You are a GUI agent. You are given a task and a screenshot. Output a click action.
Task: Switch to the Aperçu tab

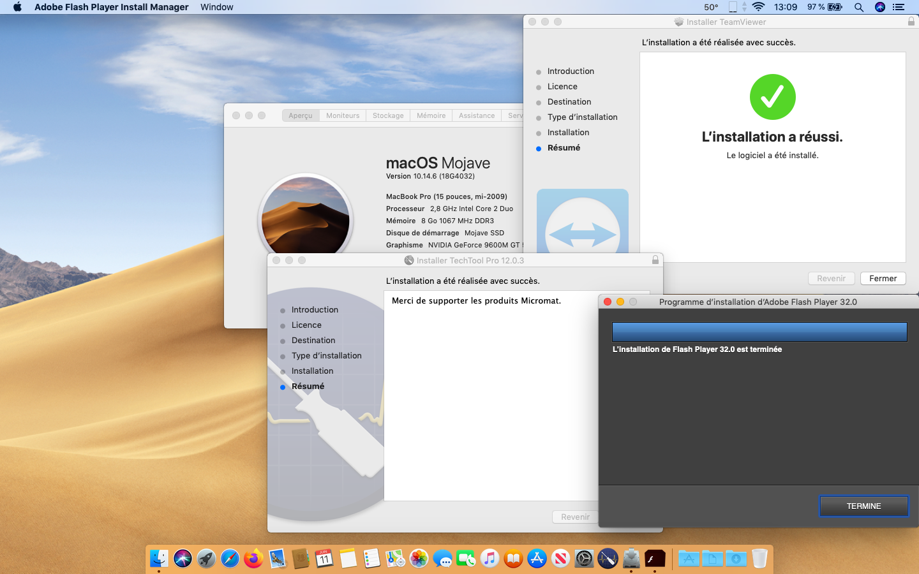tap(301, 115)
